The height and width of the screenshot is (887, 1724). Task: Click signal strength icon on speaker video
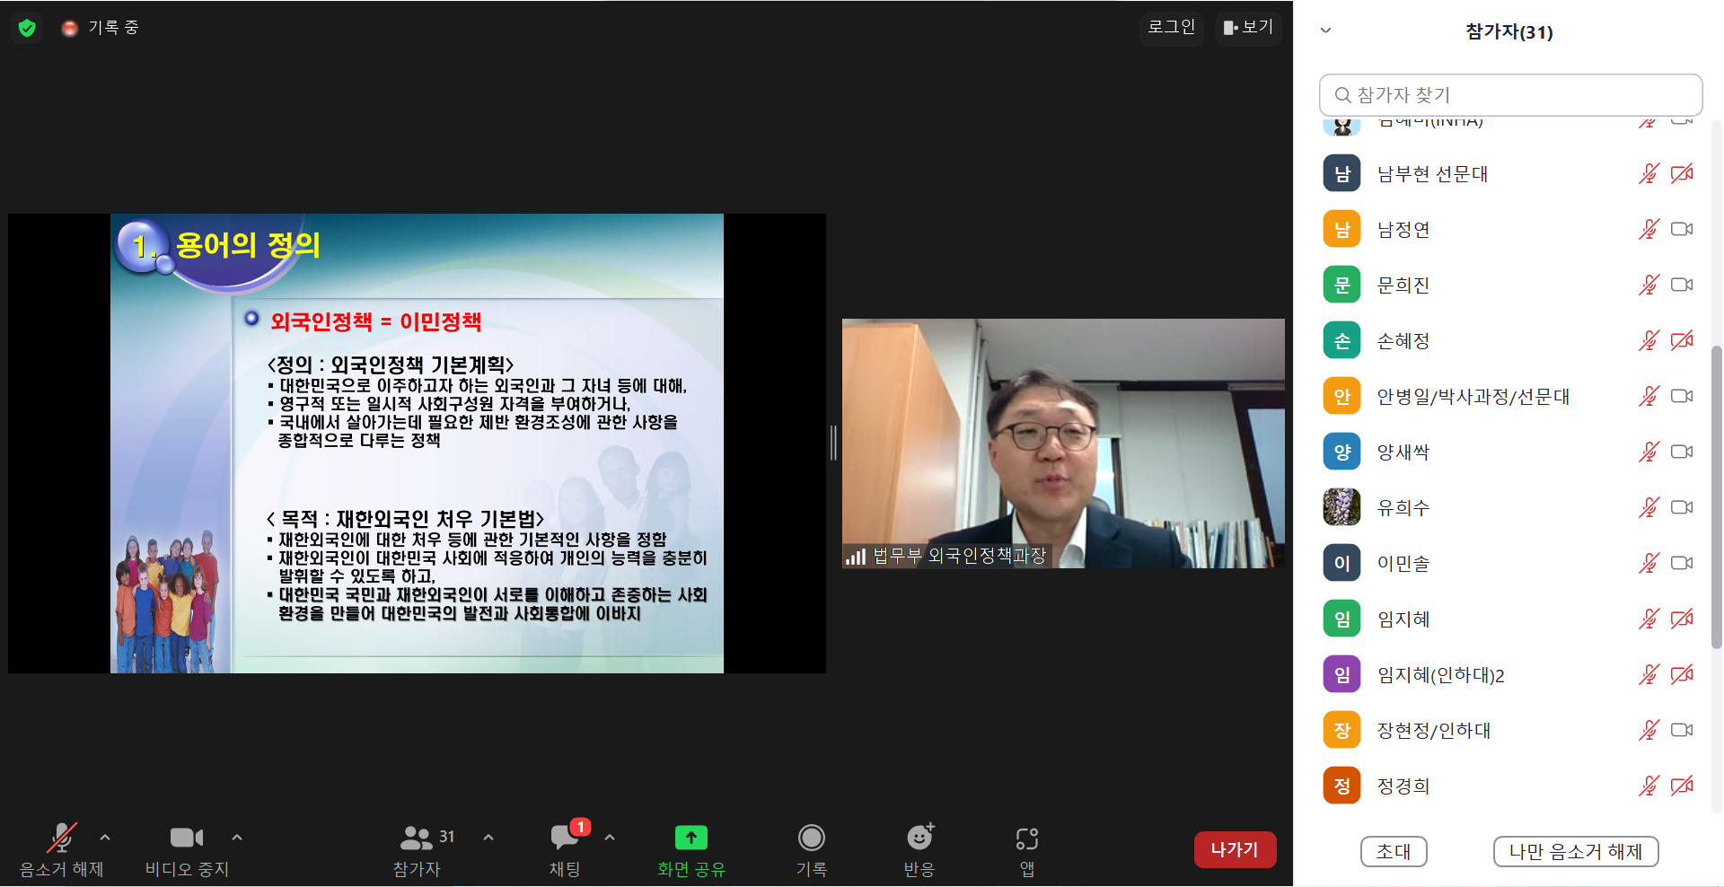(856, 557)
